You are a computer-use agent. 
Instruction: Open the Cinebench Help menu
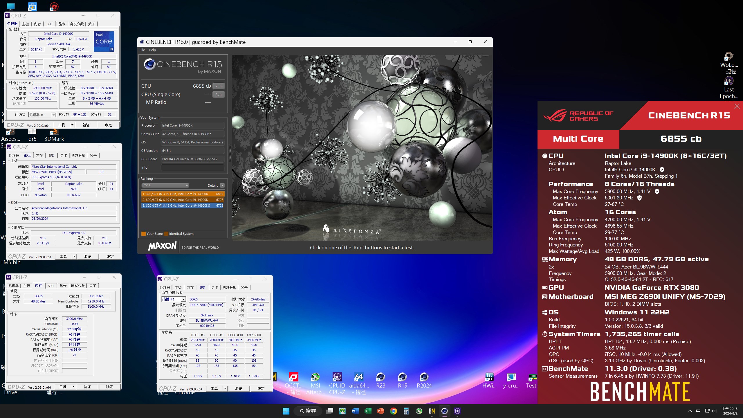pos(152,50)
